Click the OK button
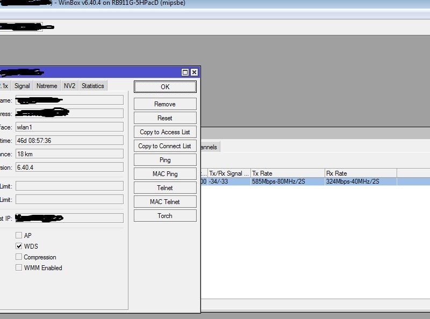This screenshot has width=430, height=319. coord(165,87)
